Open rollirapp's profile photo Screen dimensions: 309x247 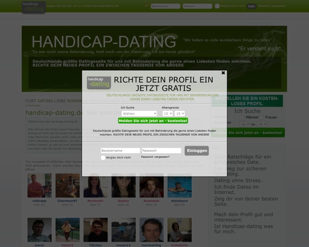pyautogui.click(x=39, y=185)
